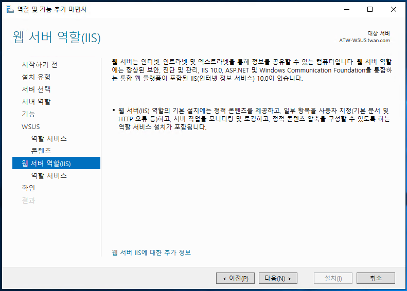Select 서버 선택 in sidebar
The width and height of the screenshot is (407, 291).
click(x=36, y=89)
